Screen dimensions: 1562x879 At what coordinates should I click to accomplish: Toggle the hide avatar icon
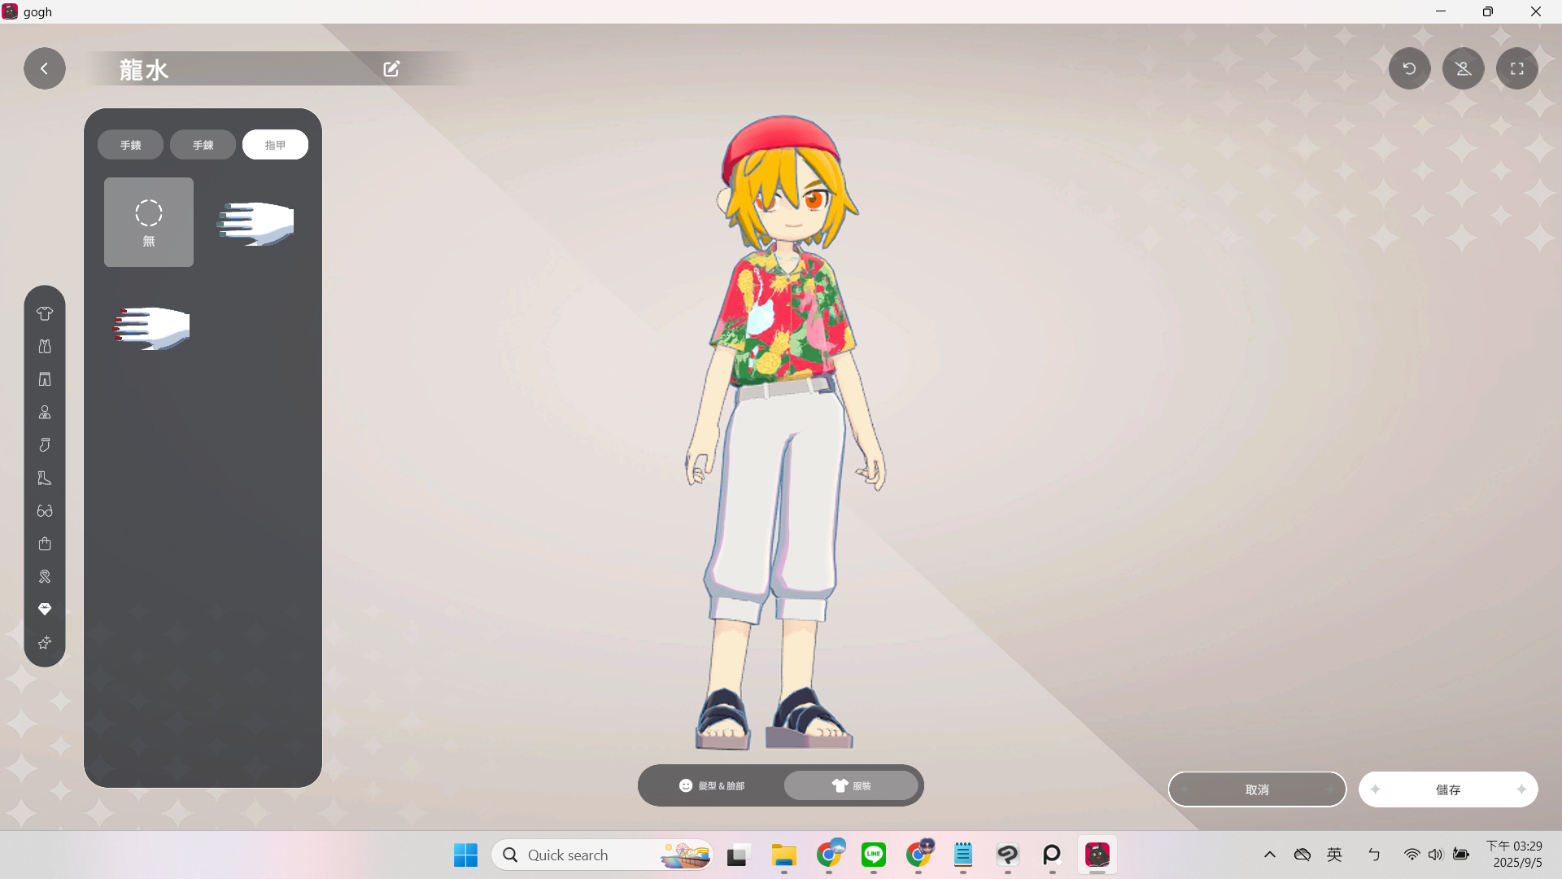(1463, 69)
